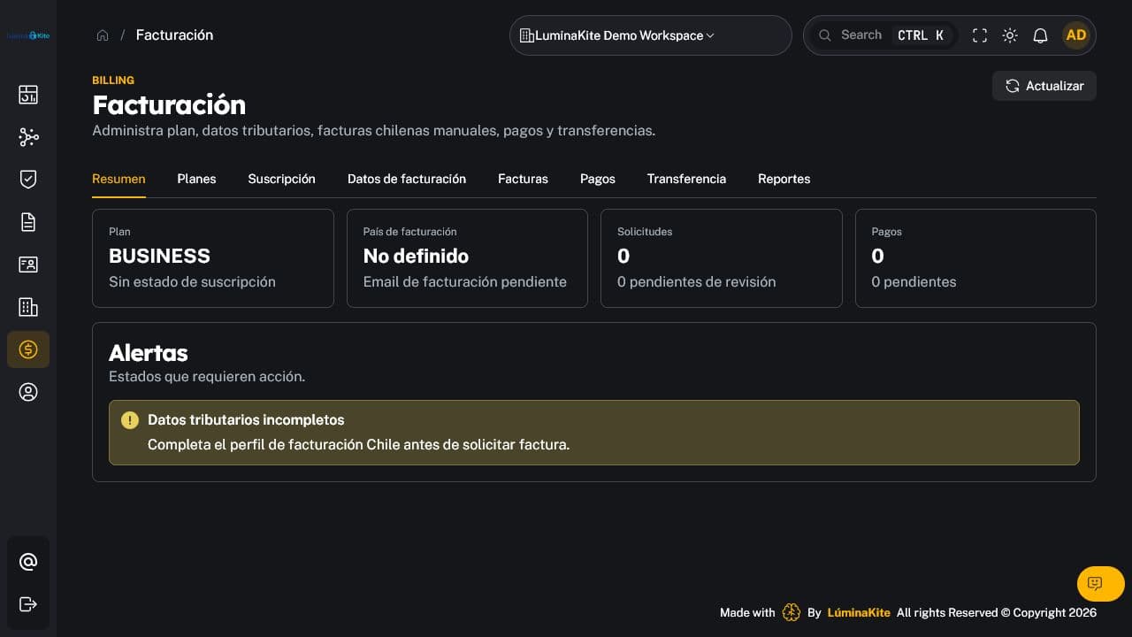Open the user profile sidebar icon
The width and height of the screenshot is (1132, 637).
click(28, 392)
